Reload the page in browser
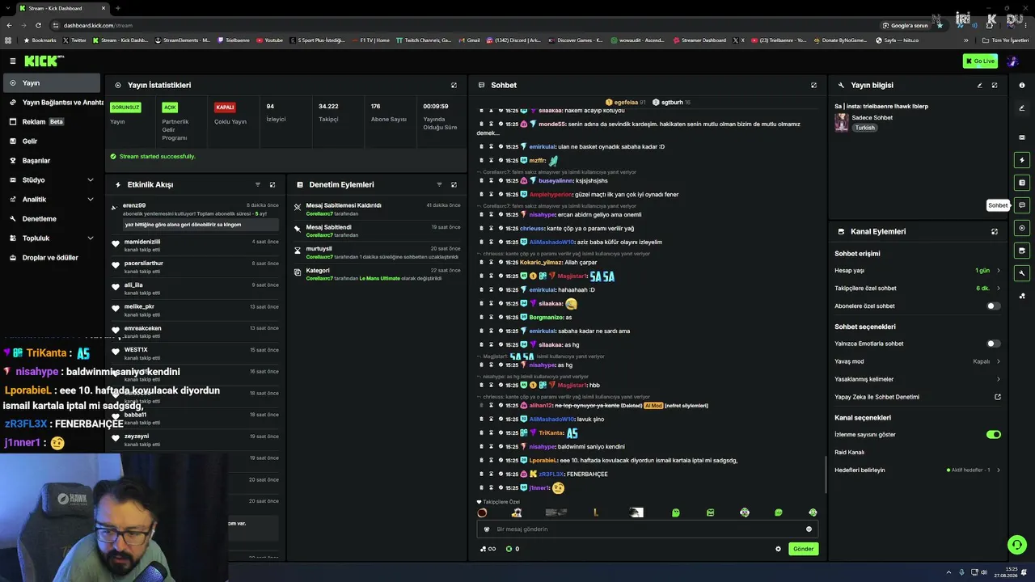The width and height of the screenshot is (1035, 582). coord(38,25)
